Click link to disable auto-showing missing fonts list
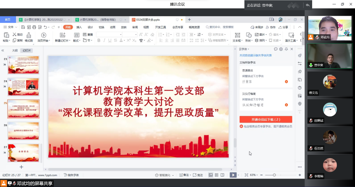 click(255, 56)
